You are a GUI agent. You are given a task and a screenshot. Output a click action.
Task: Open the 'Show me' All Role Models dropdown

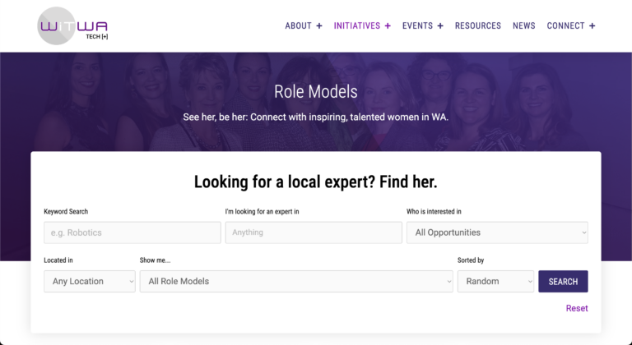[296, 281]
